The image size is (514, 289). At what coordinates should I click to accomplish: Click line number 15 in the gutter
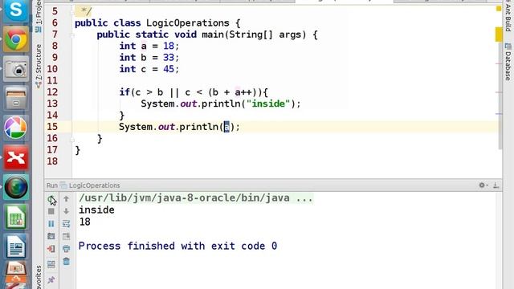52,127
